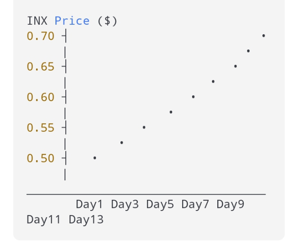Click the 0.70 y-axis label
The image size is (298, 242).
pyautogui.click(x=41, y=36)
